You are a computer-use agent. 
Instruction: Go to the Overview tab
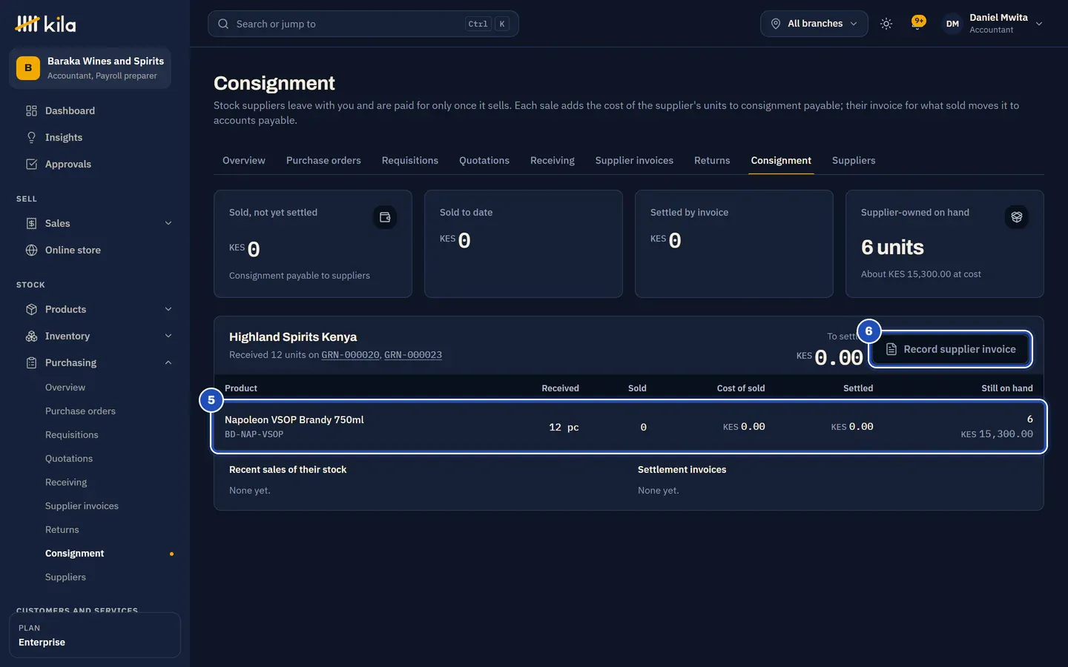pyautogui.click(x=244, y=160)
